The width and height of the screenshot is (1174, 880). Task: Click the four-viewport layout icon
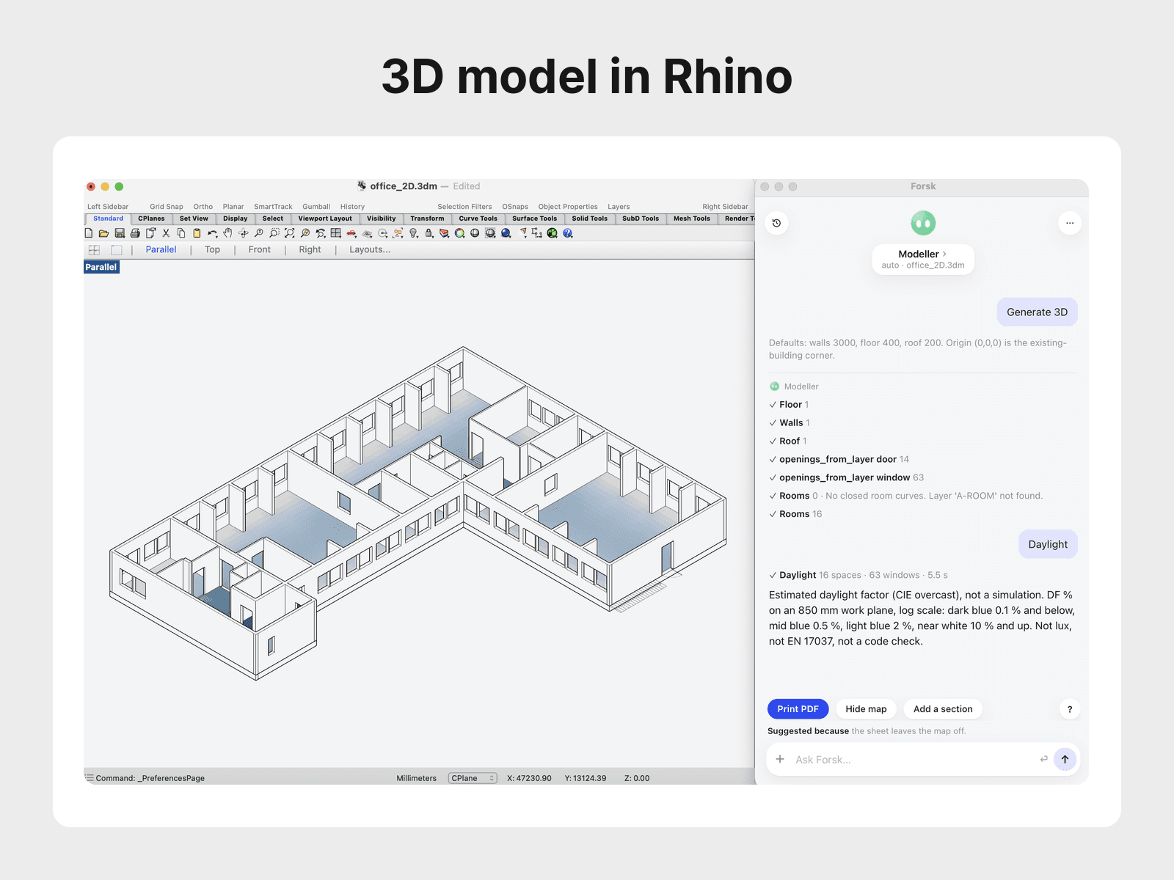click(336, 233)
